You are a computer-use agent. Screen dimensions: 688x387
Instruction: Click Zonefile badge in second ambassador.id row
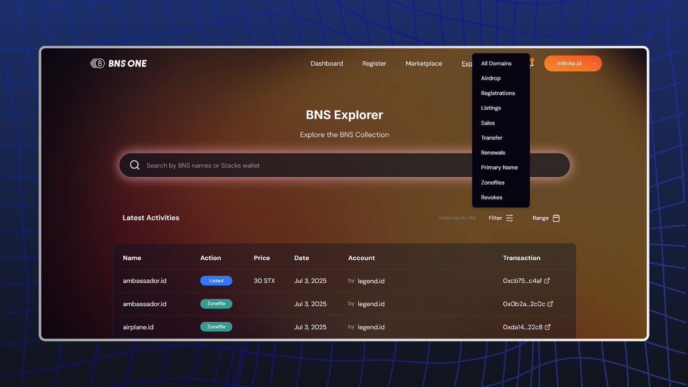pos(216,304)
